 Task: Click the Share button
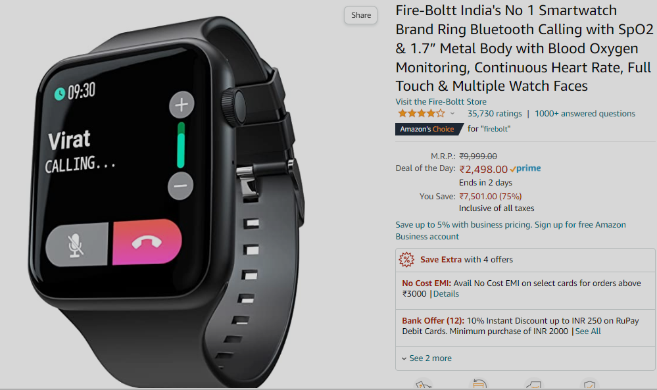[x=361, y=15]
